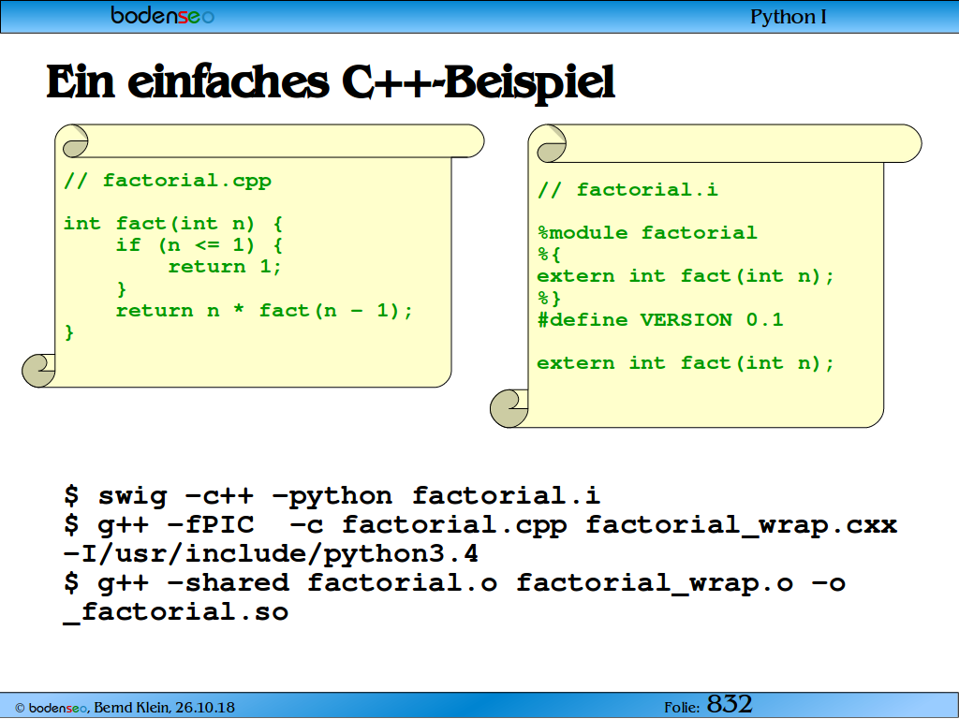Viewport: 959px width, 719px height.
Task: Click the 'Python I' header text
Action: 788,17
